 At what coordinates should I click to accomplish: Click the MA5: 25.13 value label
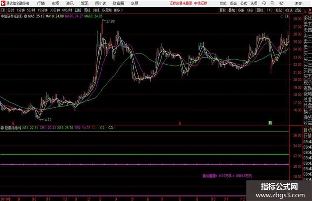point(36,16)
